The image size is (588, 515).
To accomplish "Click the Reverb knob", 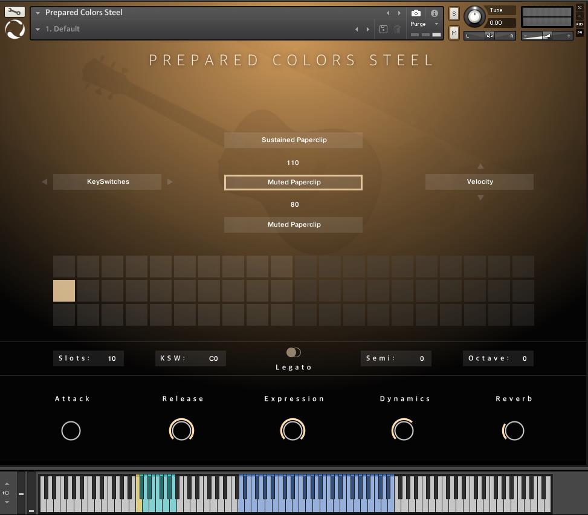I will pos(514,430).
